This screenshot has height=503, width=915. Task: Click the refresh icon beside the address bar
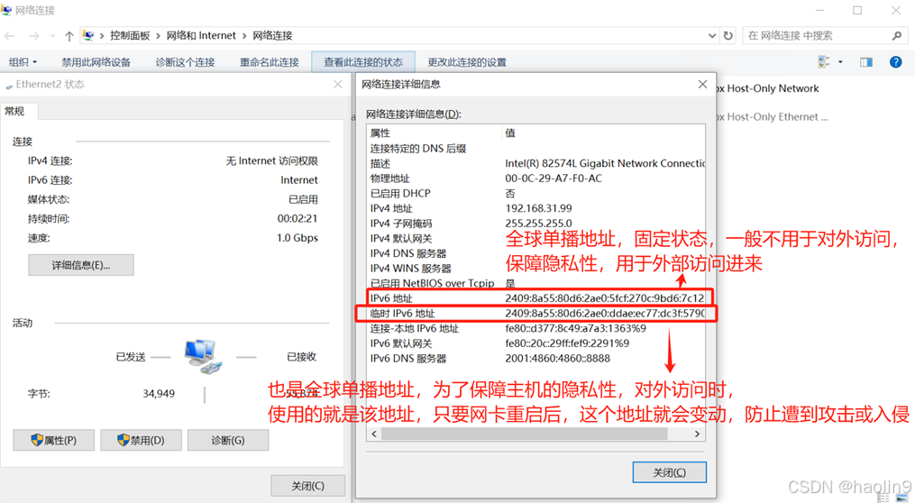727,35
